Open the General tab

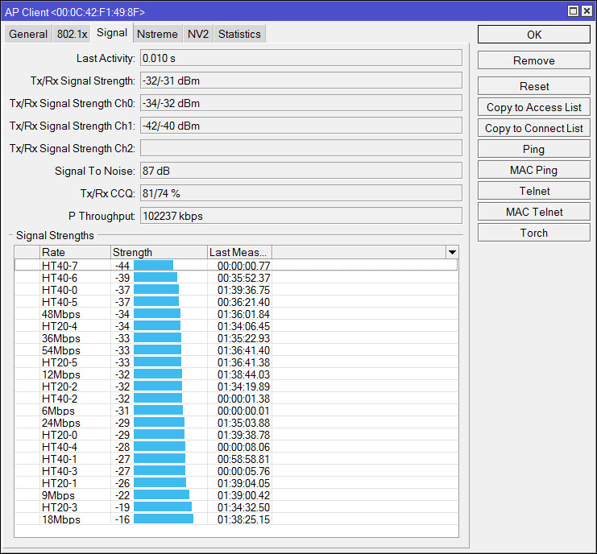28,34
